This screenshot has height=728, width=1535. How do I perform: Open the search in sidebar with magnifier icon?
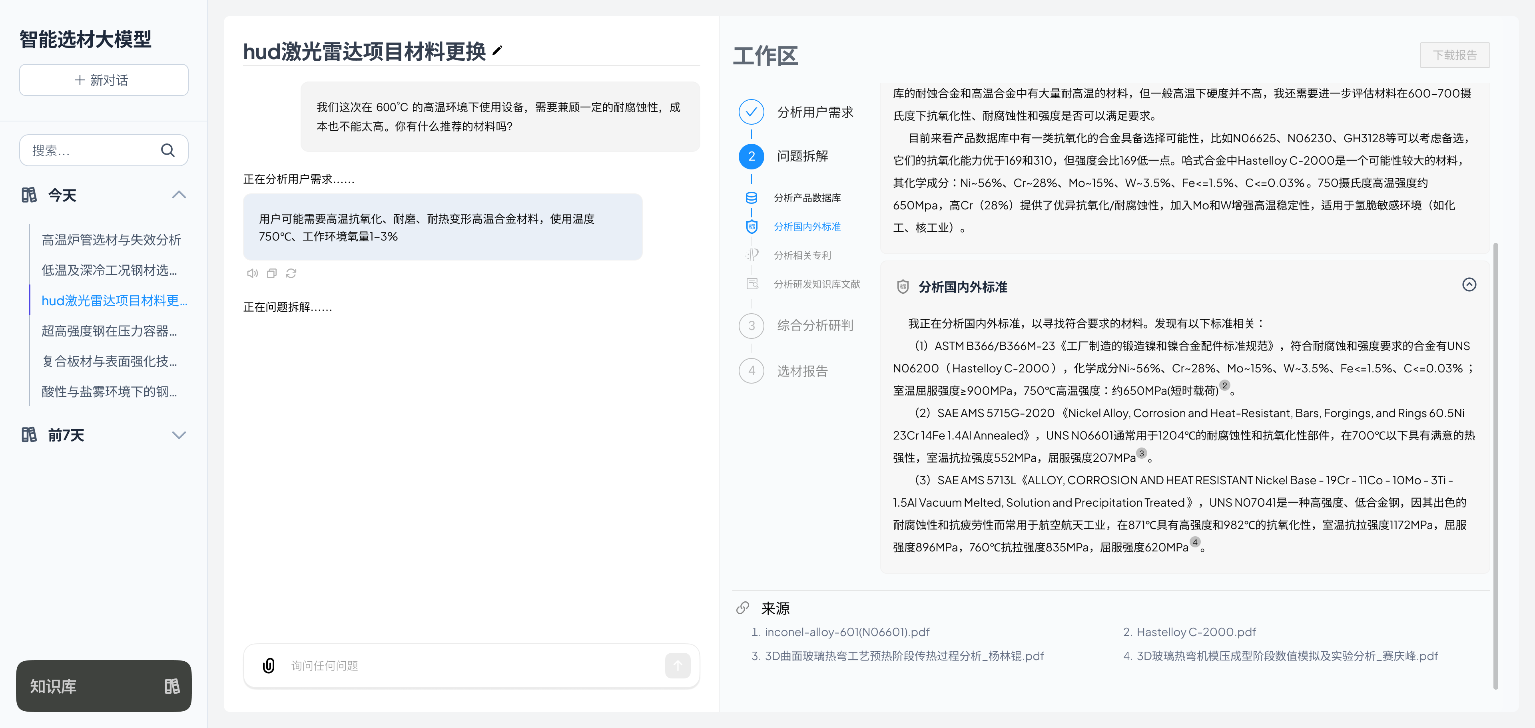[168, 150]
